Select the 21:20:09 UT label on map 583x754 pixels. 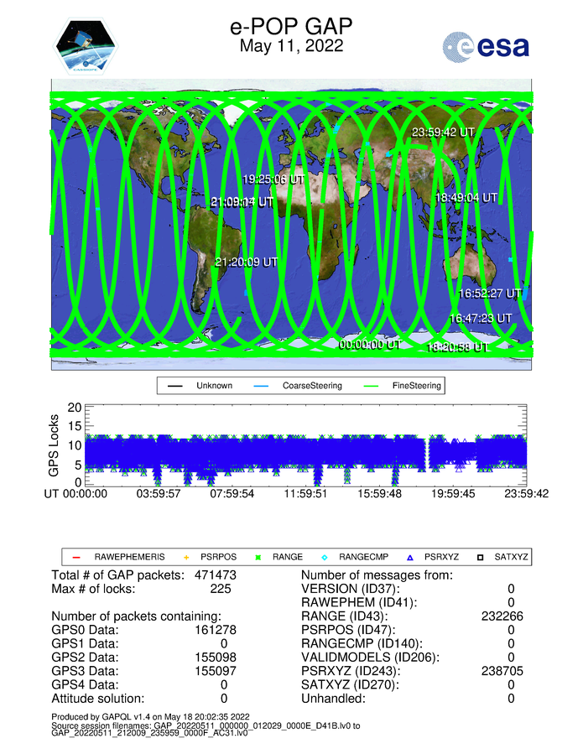247,262
